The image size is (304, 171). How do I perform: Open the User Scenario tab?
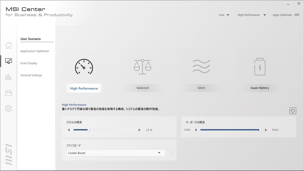coord(31,39)
